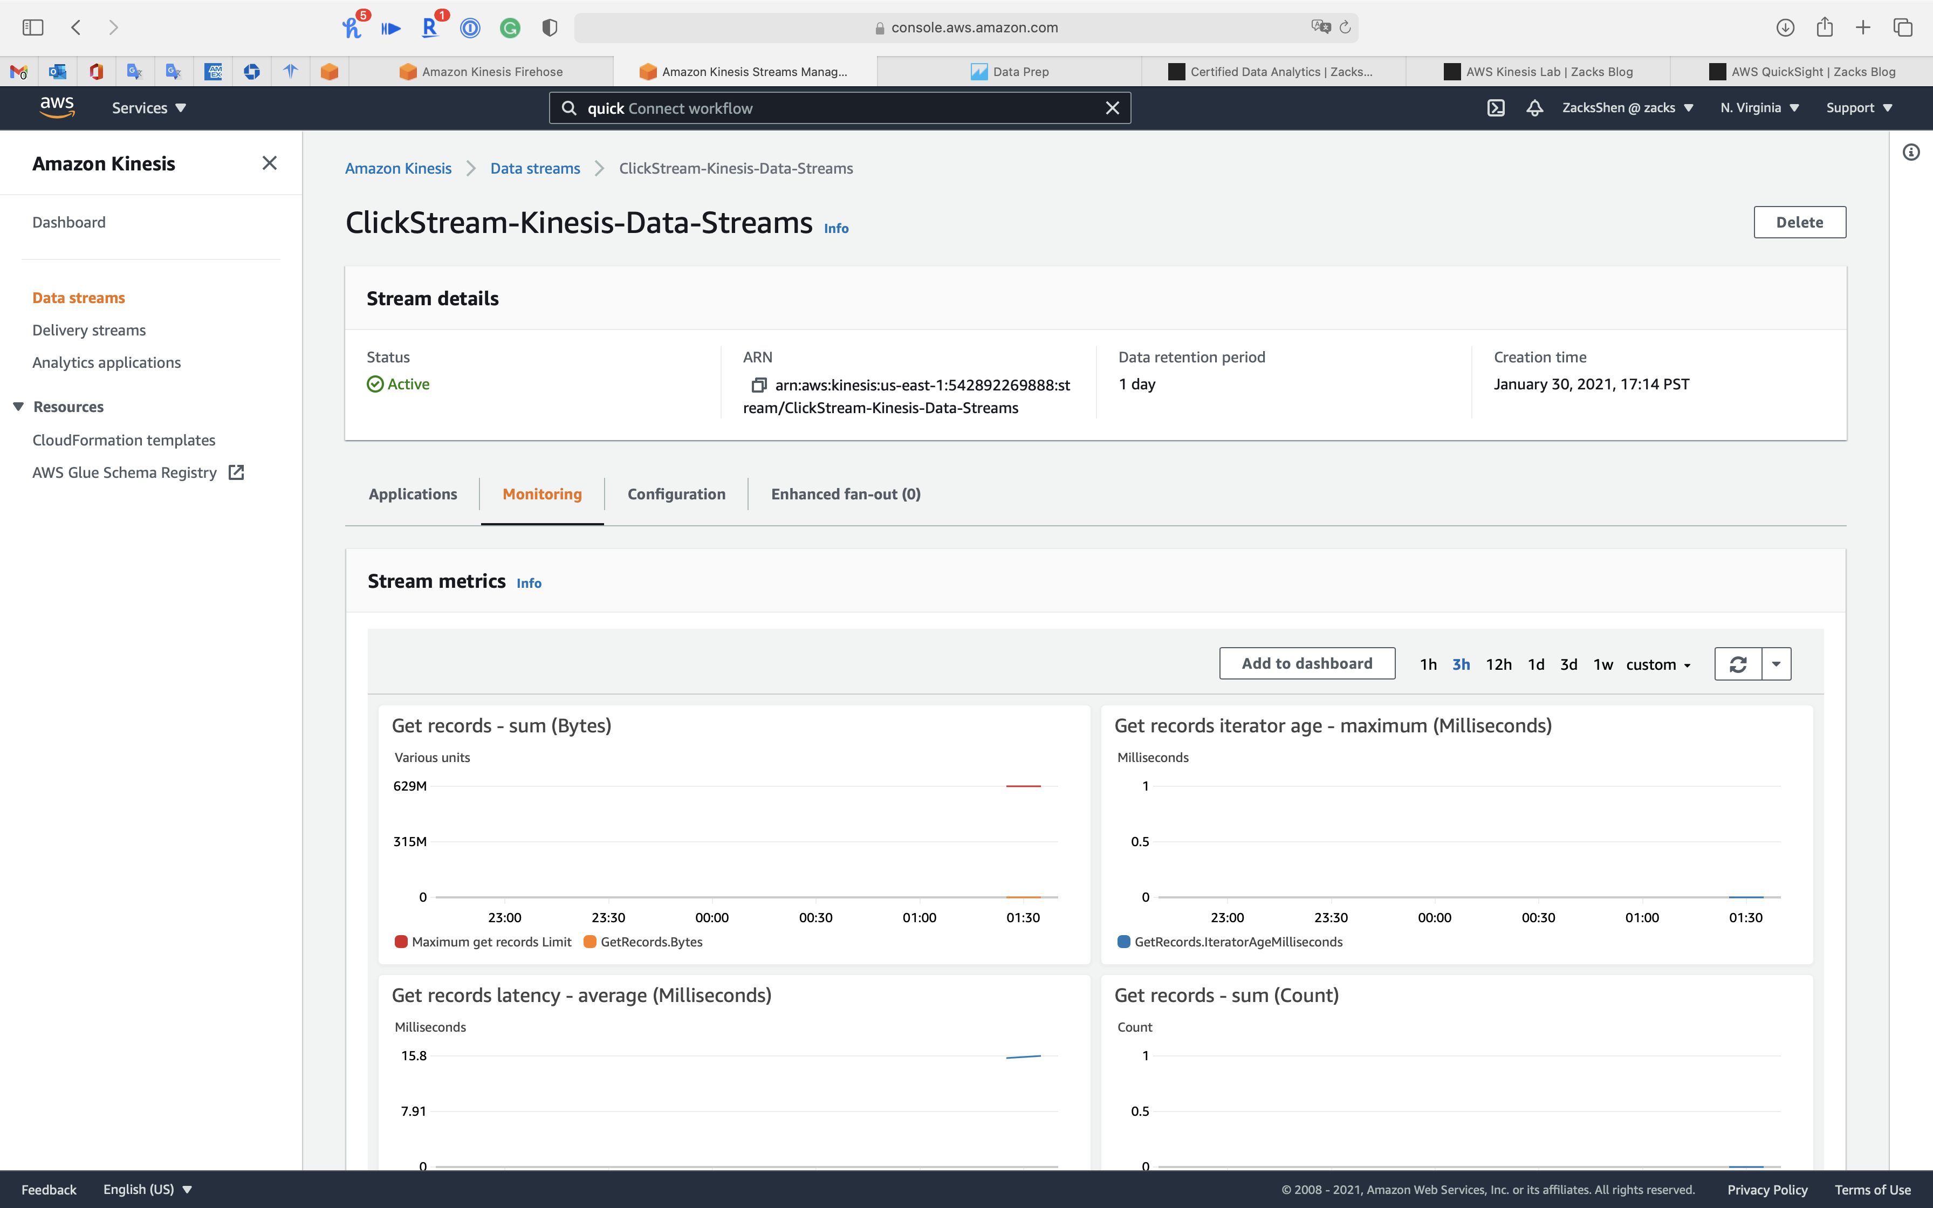Expand the Services dropdown menu

(x=148, y=108)
